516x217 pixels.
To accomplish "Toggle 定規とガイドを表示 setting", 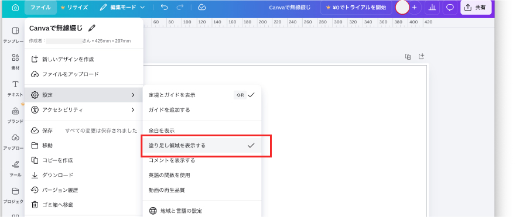I will pos(201,95).
